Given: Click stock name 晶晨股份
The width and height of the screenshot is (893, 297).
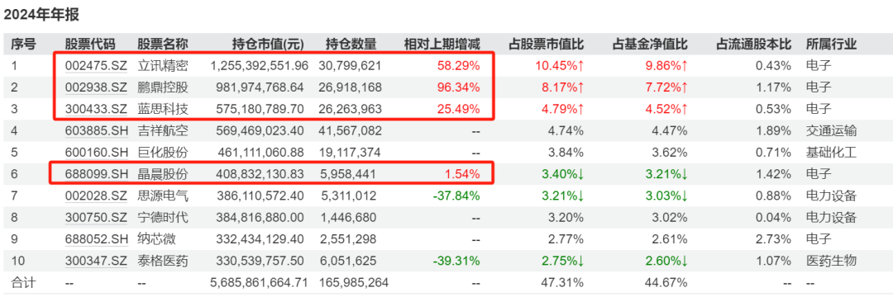Looking at the screenshot, I should click(163, 174).
